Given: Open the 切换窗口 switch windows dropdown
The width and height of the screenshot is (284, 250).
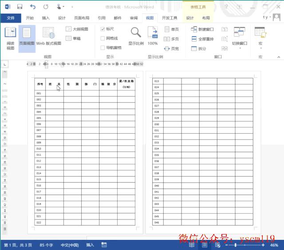Looking at the screenshot, I should (x=240, y=38).
